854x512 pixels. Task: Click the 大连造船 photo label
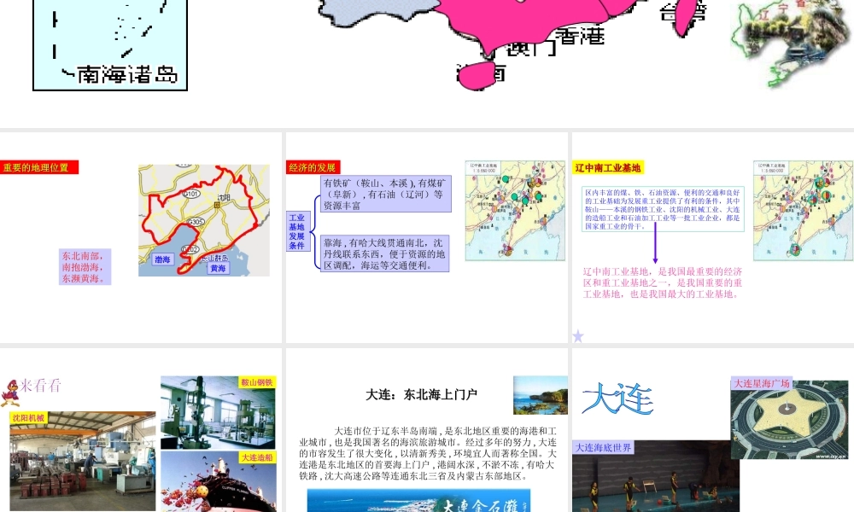257,457
